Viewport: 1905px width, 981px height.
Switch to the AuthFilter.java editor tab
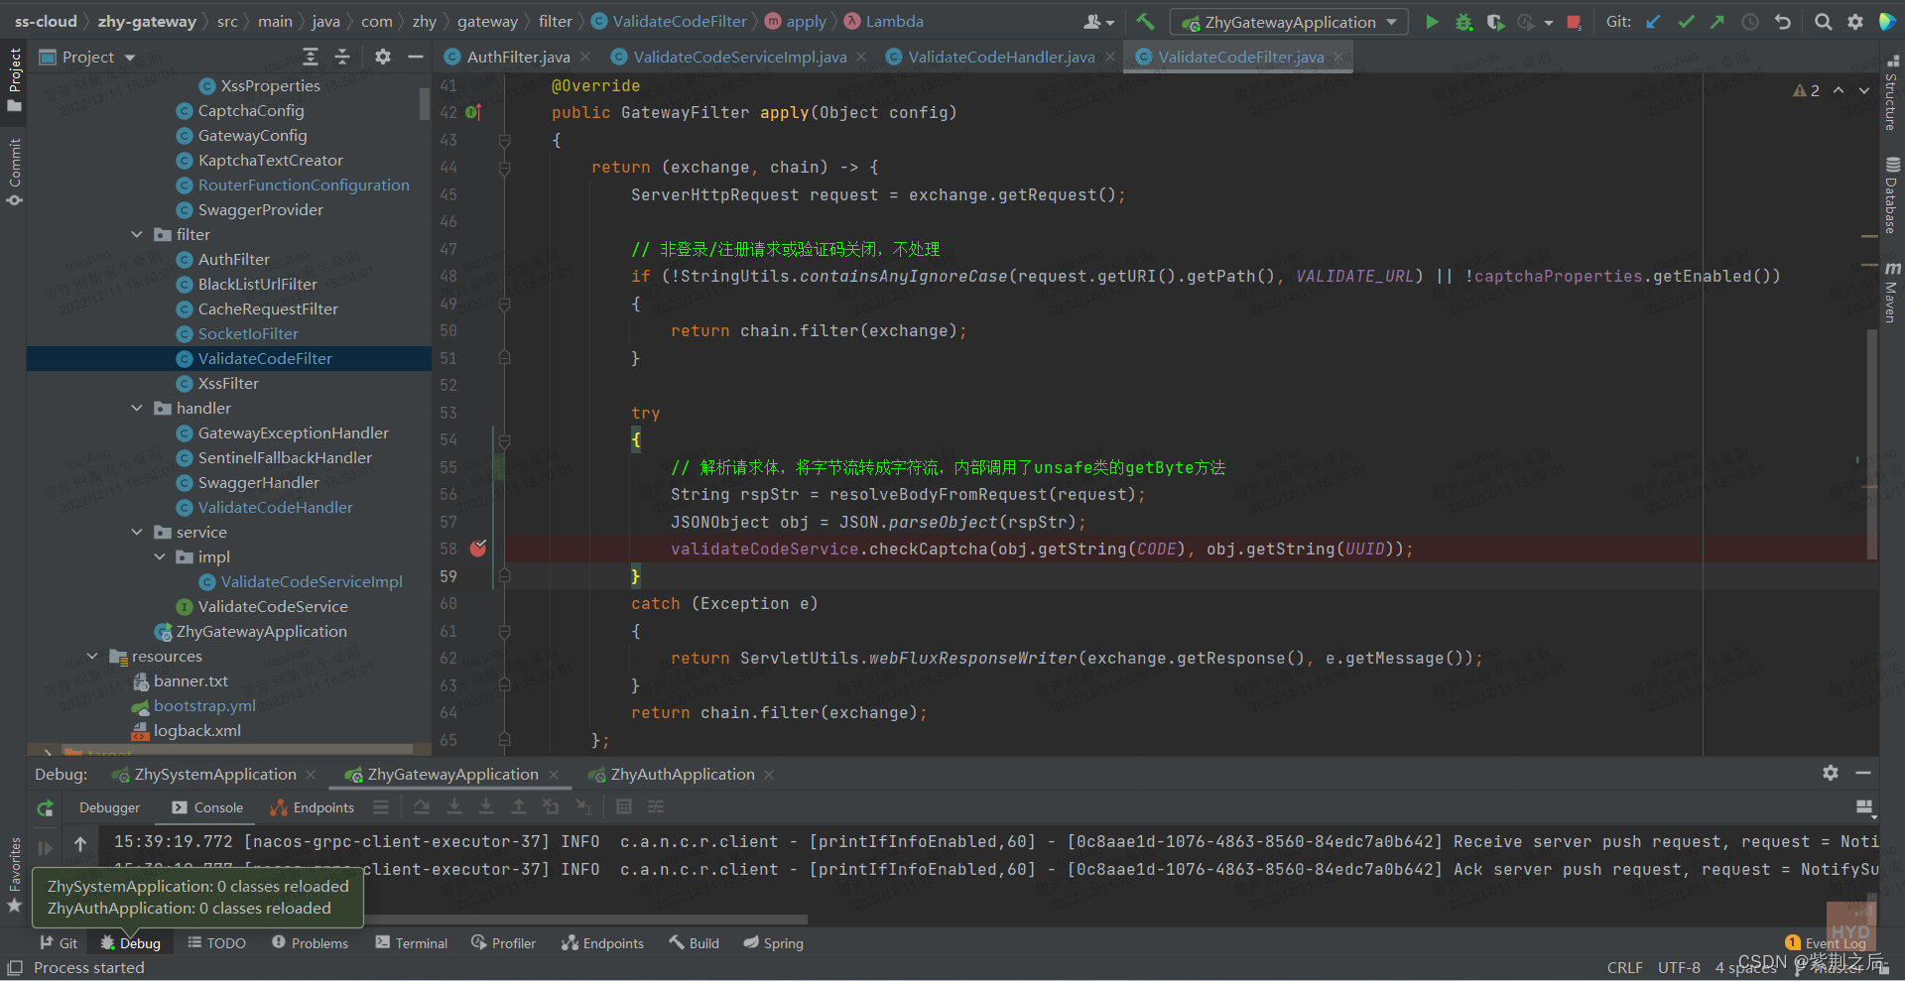518,58
